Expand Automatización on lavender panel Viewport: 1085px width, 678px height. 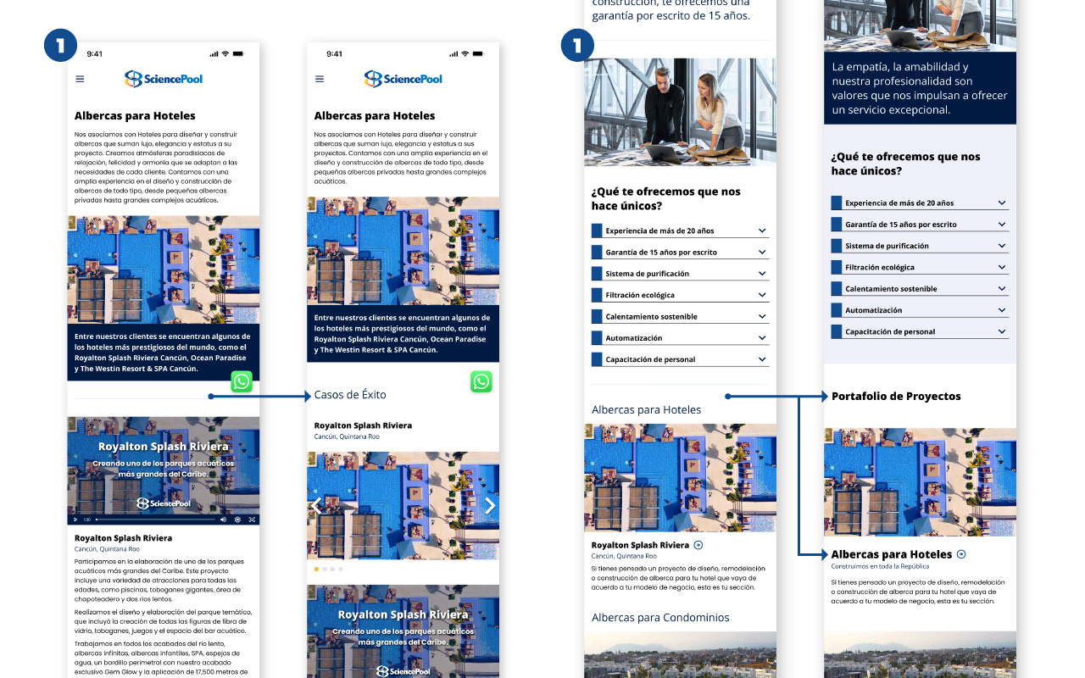[x=920, y=310]
